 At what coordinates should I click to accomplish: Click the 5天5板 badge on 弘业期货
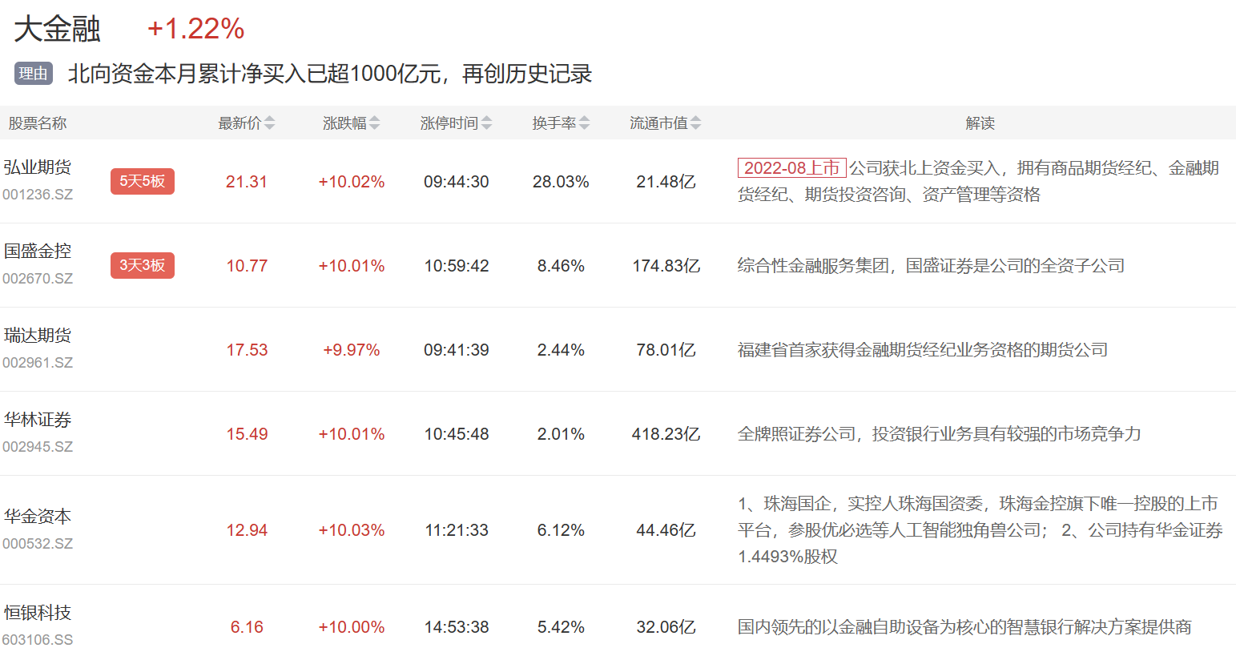pos(143,182)
